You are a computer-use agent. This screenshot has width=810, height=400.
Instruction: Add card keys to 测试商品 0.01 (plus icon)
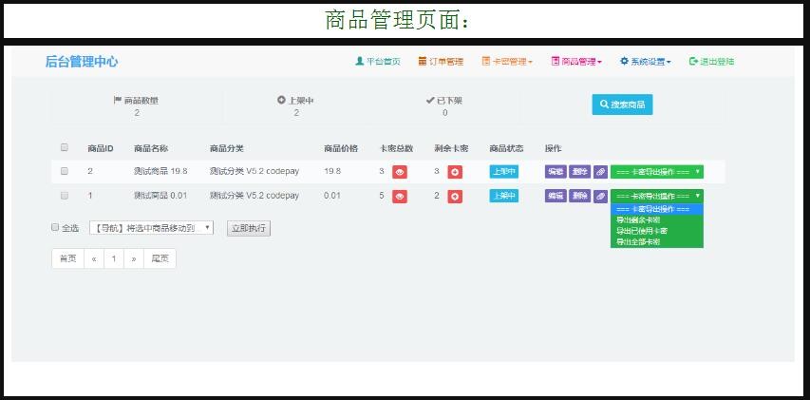455,197
